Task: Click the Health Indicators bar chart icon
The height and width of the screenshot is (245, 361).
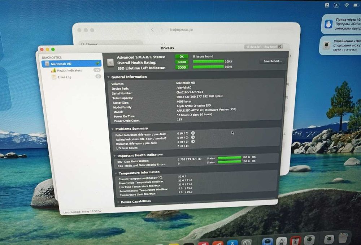Action: 53,70
